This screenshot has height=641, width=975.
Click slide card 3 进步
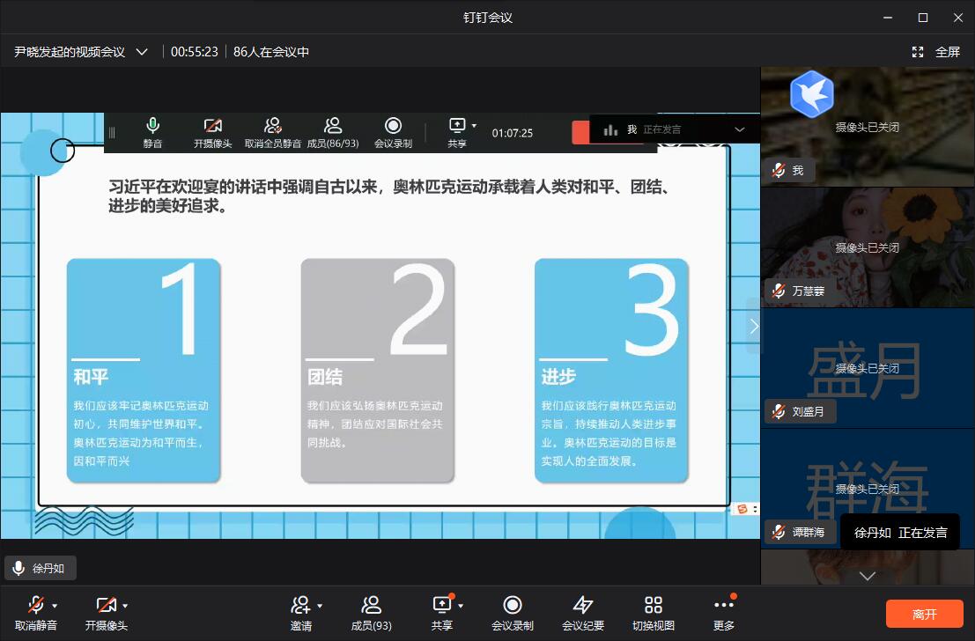[x=611, y=371]
